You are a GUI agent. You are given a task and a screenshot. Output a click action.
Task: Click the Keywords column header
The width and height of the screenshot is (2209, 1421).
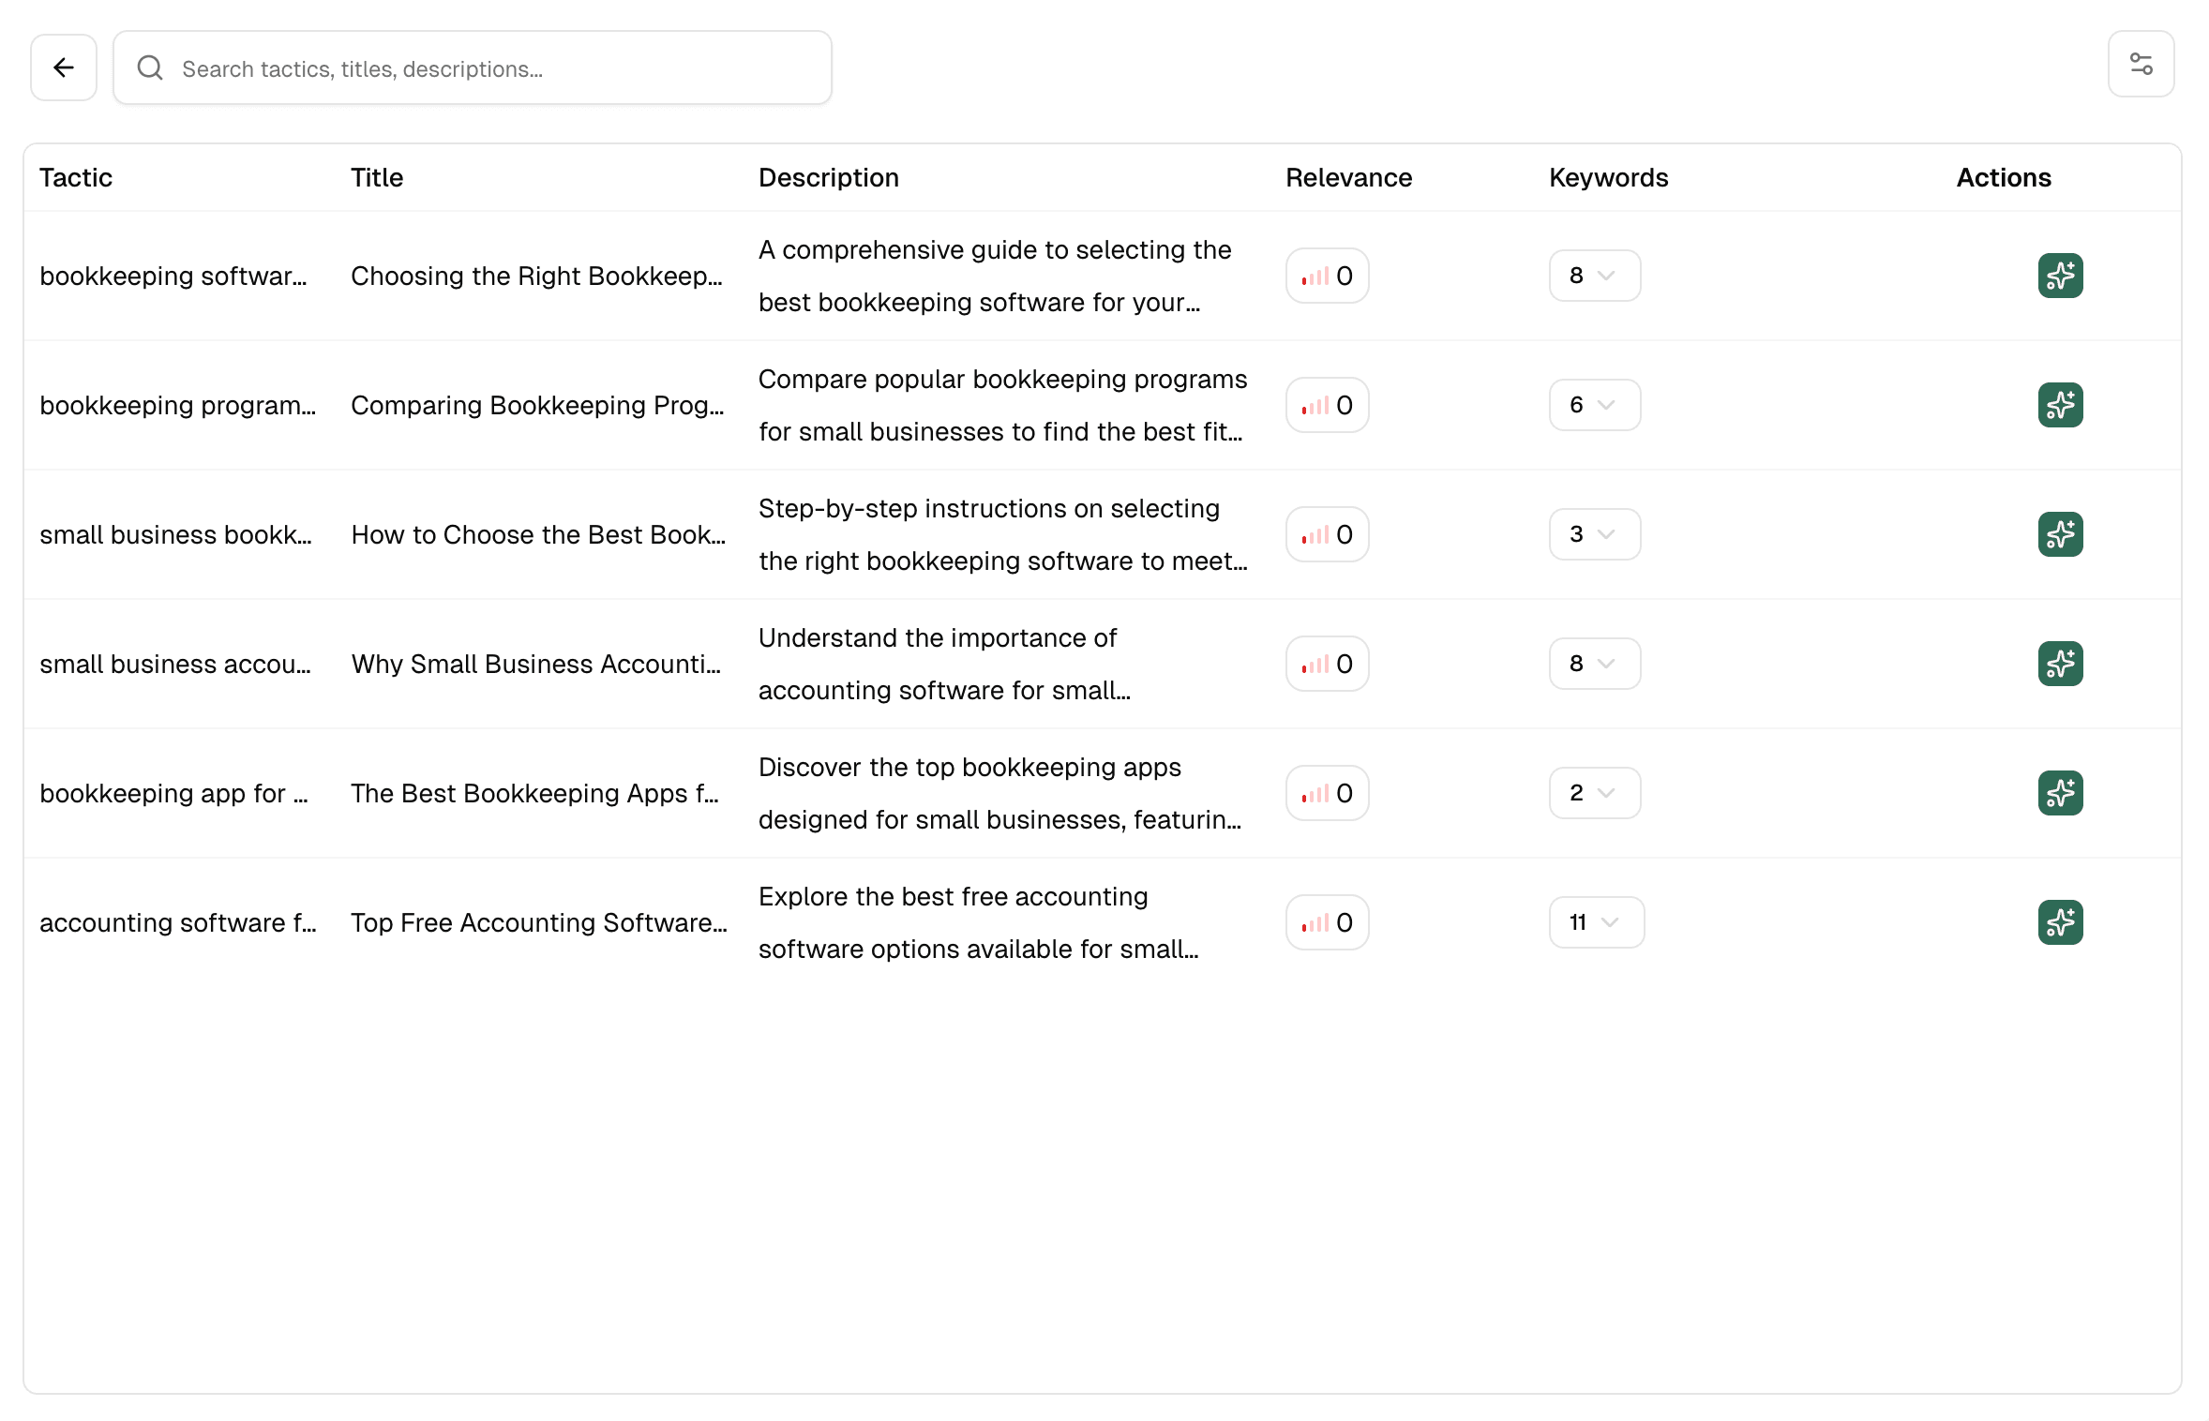[x=1607, y=177]
